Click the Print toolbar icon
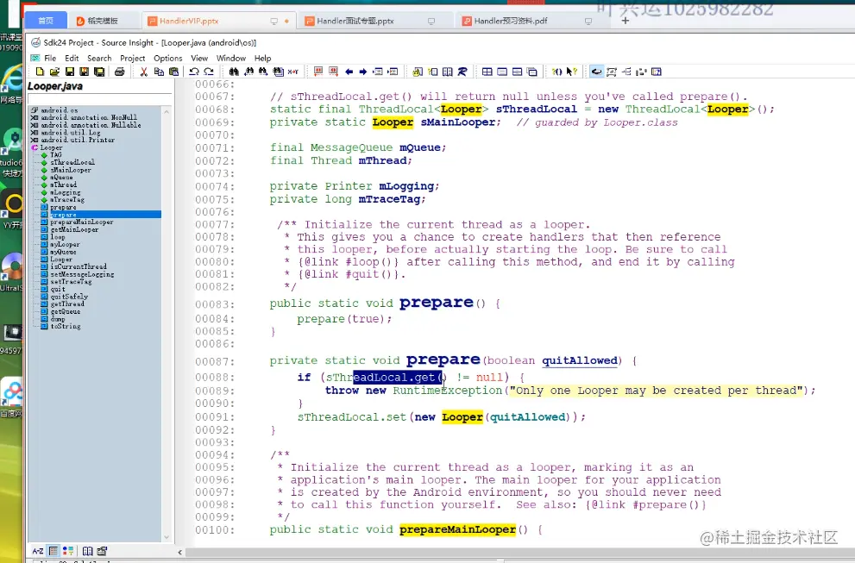 119,72
